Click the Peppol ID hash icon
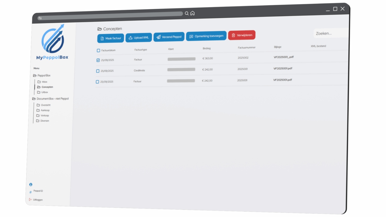Image resolution: width=386 pixels, height=217 pixels. tap(30, 192)
